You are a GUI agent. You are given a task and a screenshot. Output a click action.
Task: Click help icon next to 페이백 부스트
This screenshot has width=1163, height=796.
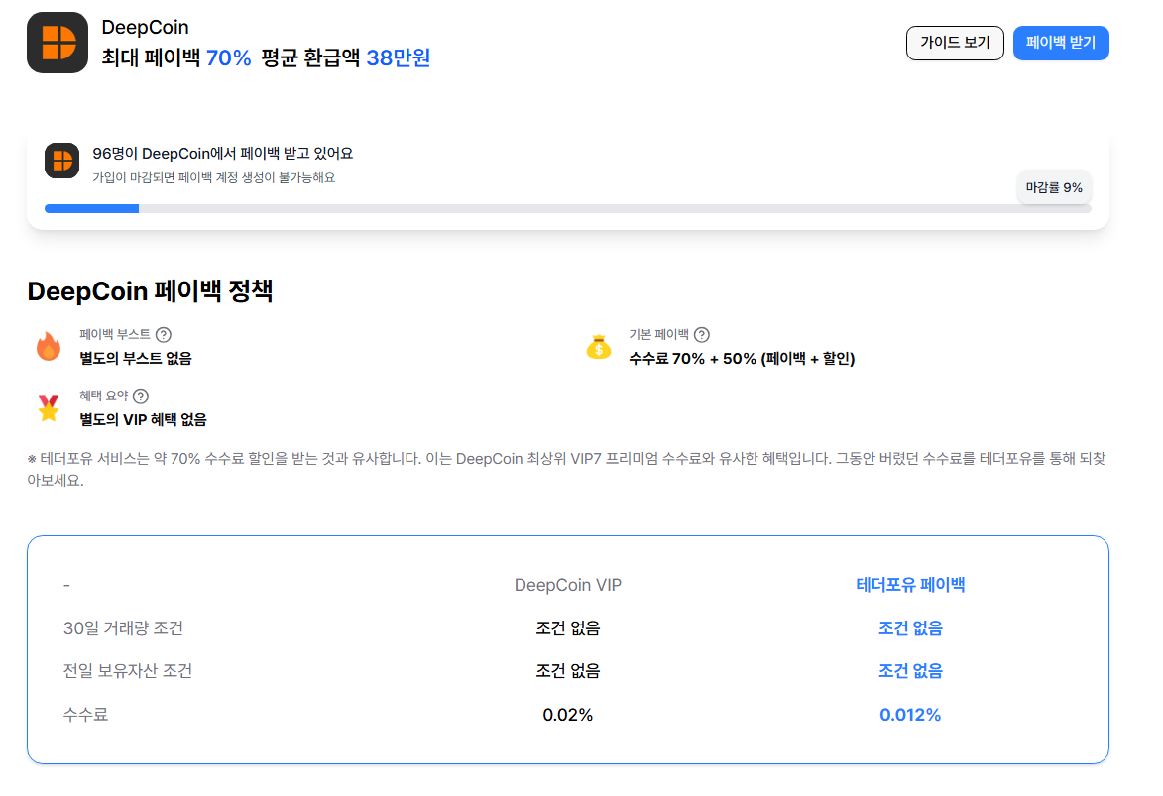[x=164, y=335]
